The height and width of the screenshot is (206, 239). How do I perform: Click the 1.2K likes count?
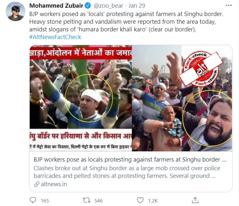(x=153, y=201)
